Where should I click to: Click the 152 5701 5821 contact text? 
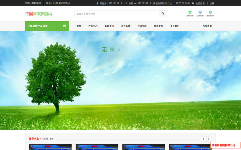coord(182,3)
